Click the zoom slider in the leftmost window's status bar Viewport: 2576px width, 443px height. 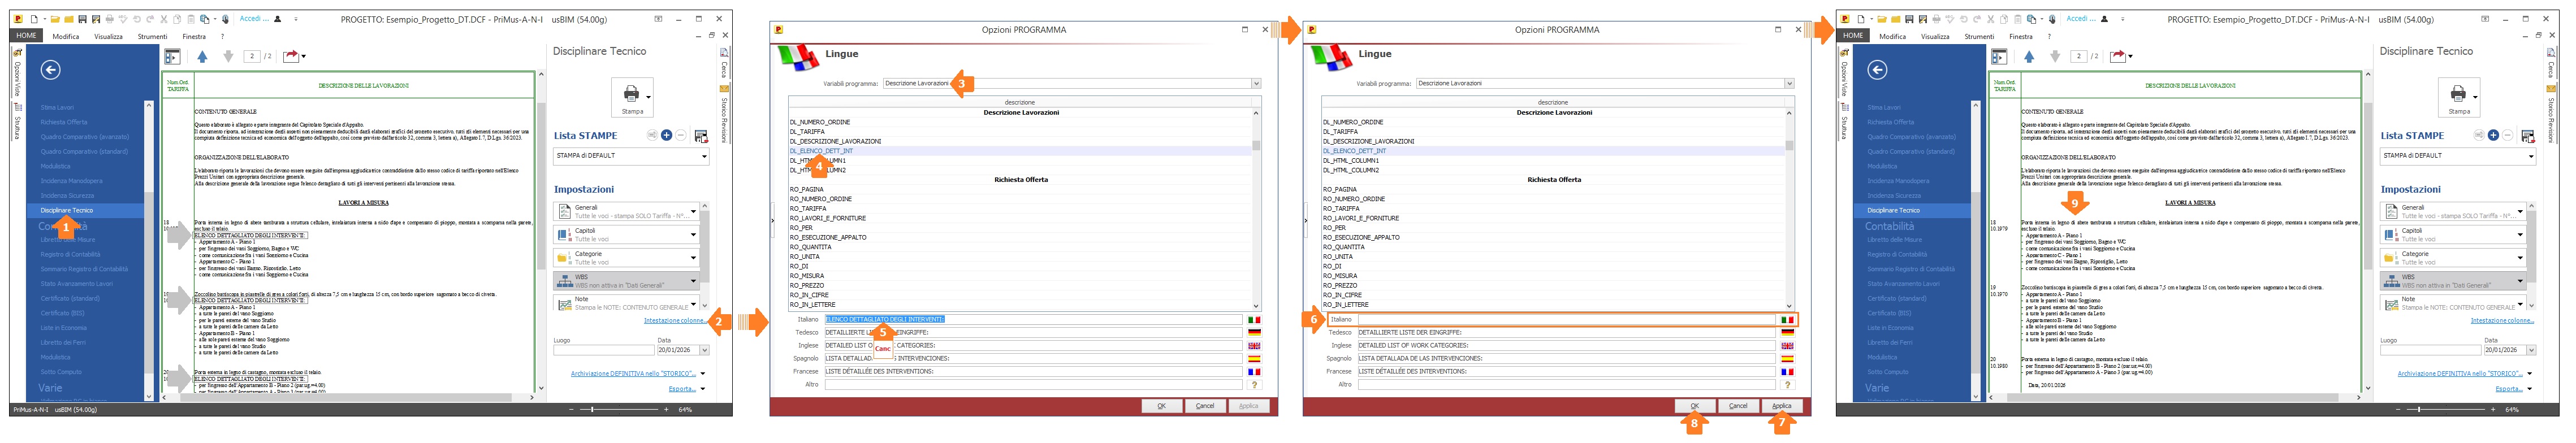click(594, 409)
